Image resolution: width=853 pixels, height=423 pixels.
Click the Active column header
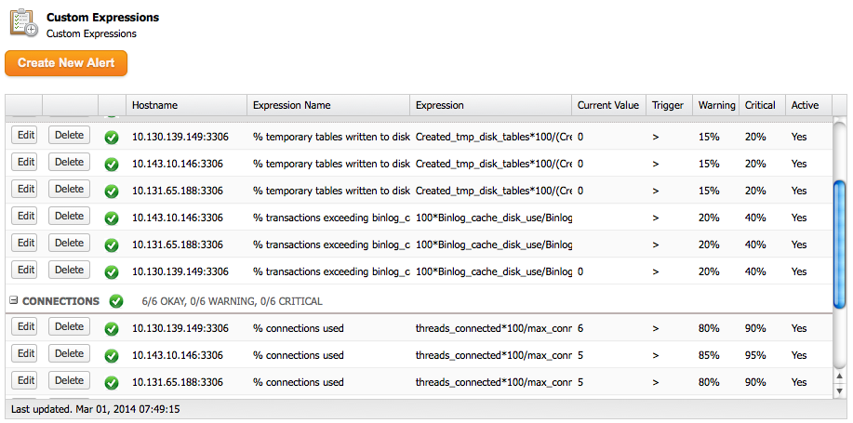tap(805, 105)
